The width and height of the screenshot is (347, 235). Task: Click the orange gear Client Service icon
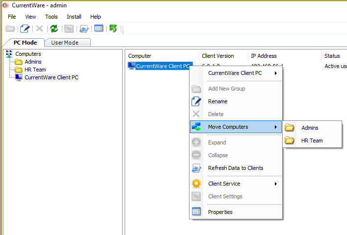pos(196,184)
